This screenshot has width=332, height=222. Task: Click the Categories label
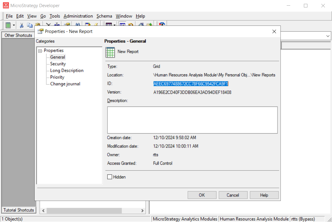(45, 41)
